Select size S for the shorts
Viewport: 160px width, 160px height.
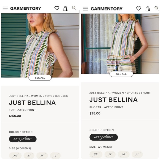pos(110,154)
